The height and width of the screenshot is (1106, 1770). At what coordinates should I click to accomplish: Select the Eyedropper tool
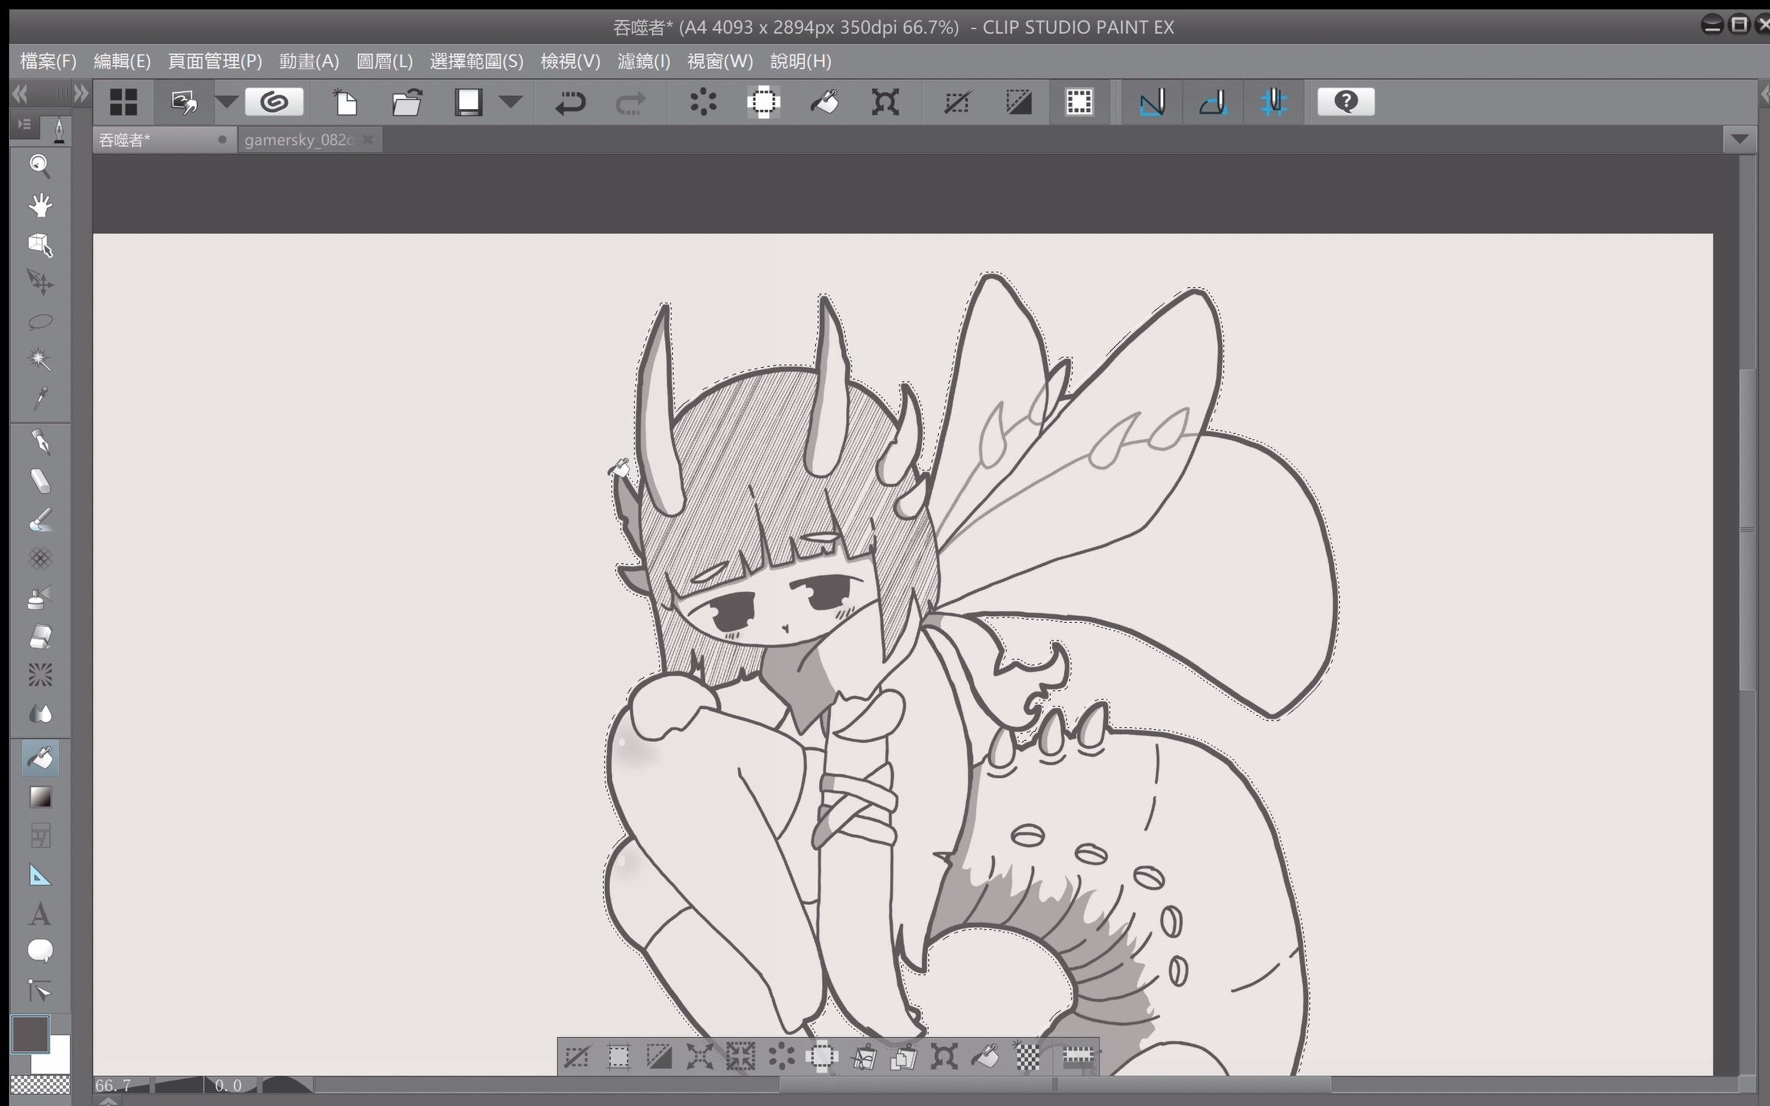tap(40, 399)
